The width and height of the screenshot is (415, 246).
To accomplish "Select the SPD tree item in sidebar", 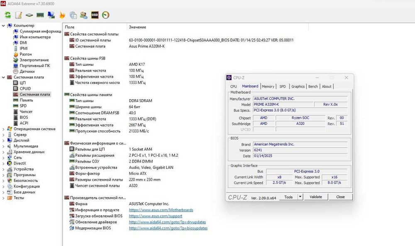I will point(23,106).
